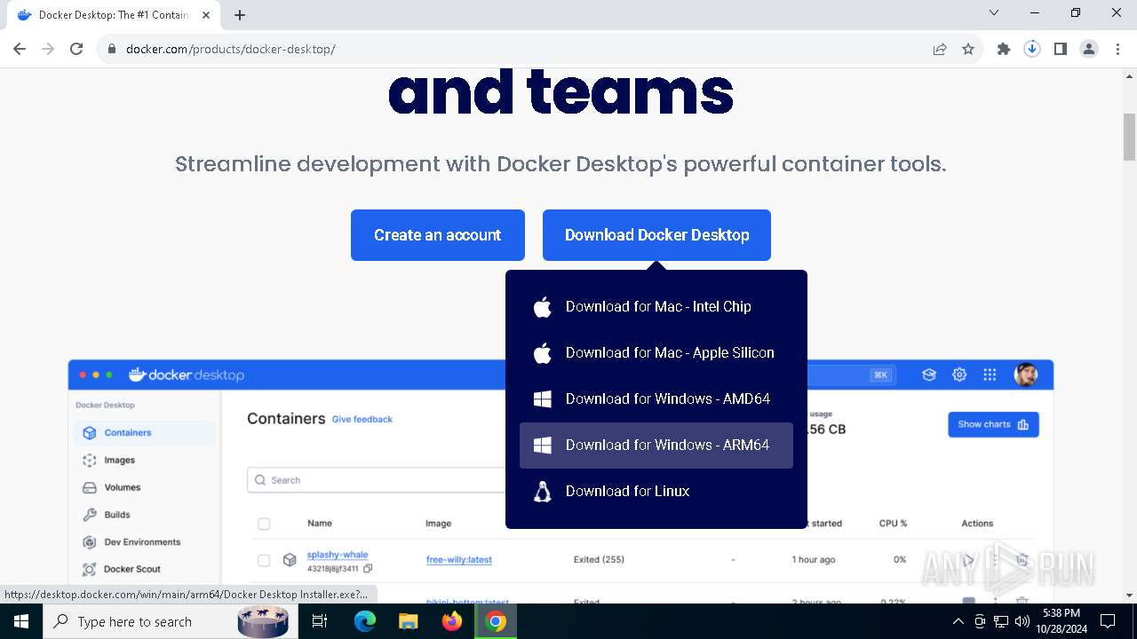Bookmark this page with the star icon
The width and height of the screenshot is (1137, 639).
tap(968, 49)
